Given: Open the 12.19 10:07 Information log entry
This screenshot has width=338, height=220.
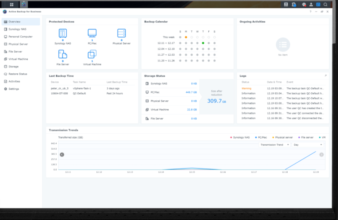Looking at the screenshot, I should point(283,98).
